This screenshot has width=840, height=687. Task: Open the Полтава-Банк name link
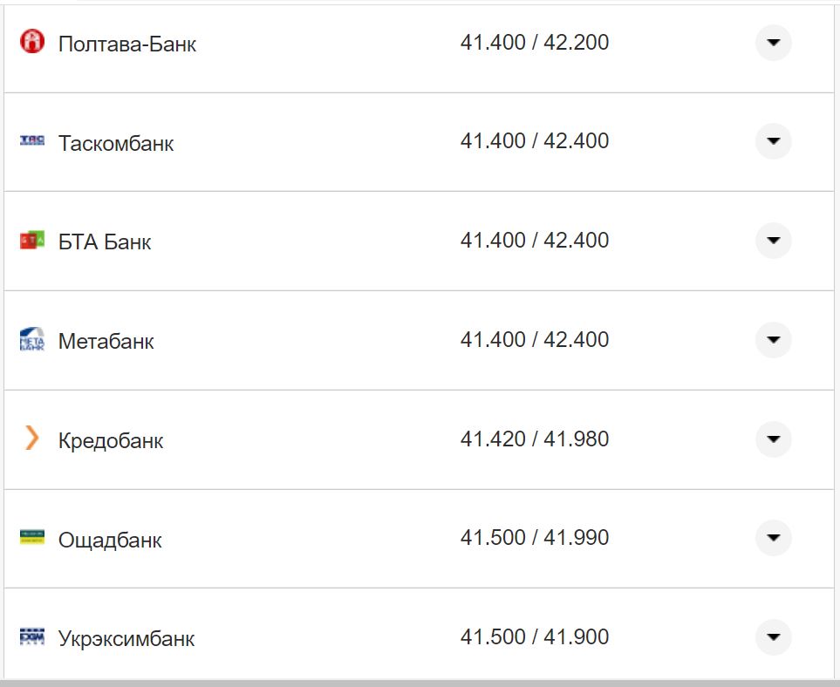[127, 44]
